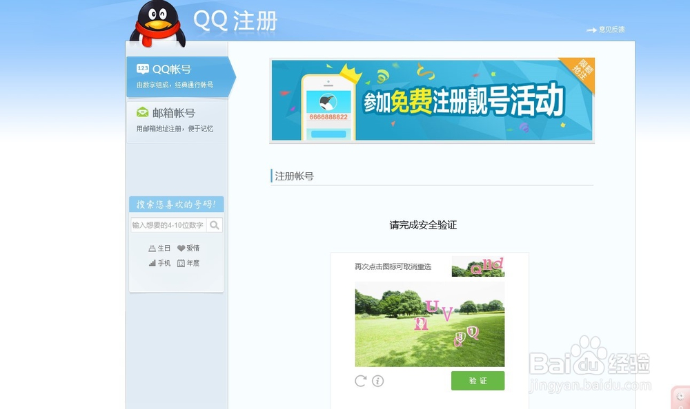Click the magnifier search icon

(215, 225)
